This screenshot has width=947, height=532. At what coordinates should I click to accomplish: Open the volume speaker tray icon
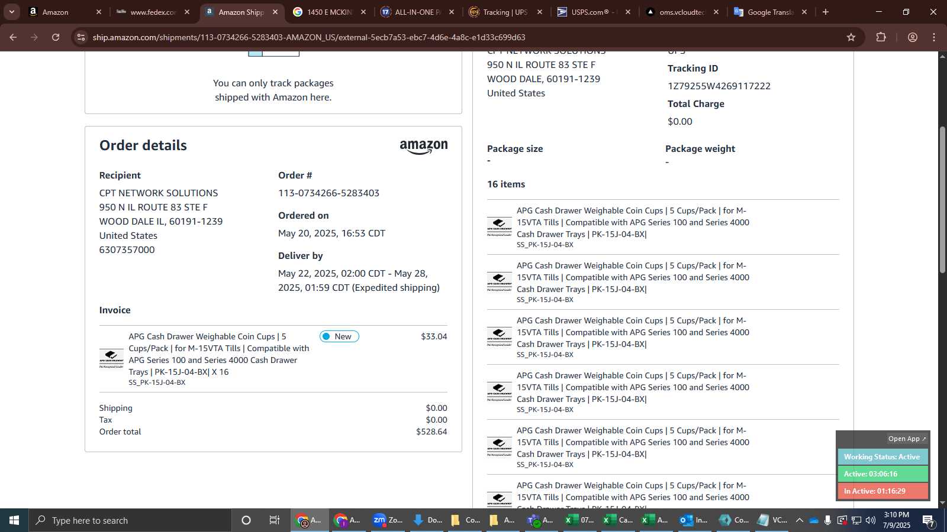(870, 520)
